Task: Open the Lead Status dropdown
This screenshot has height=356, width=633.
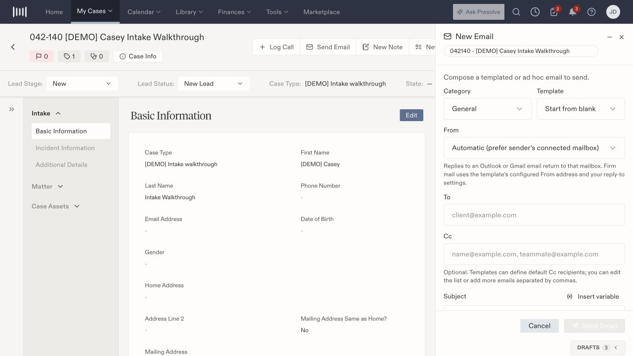Action: click(x=214, y=84)
